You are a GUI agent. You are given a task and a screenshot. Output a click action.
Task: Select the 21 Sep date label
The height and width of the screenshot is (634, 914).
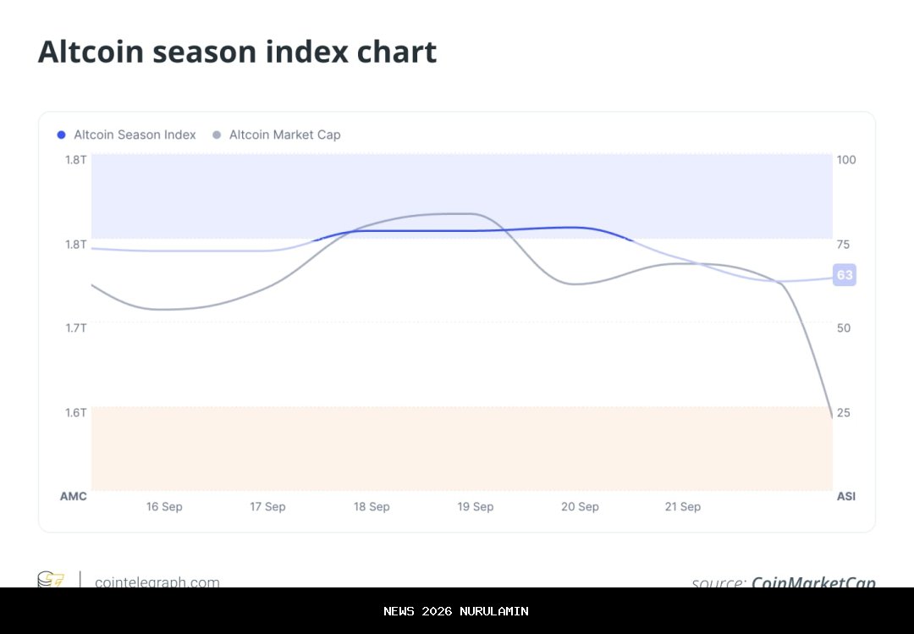pos(683,507)
